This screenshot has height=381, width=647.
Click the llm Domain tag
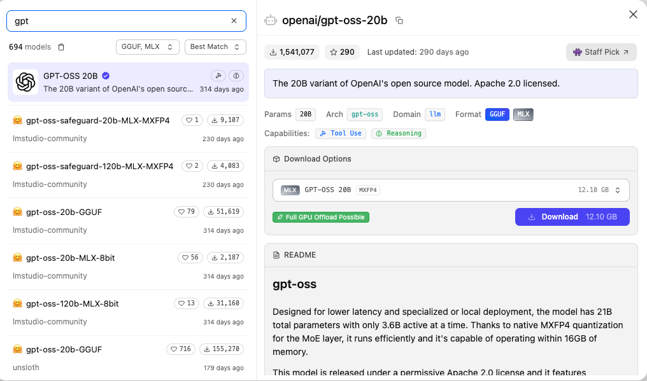(x=435, y=114)
